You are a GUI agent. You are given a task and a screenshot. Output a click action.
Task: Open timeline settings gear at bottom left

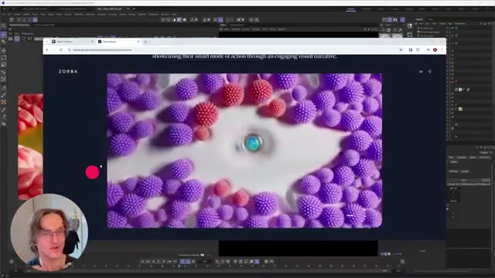coord(12,261)
